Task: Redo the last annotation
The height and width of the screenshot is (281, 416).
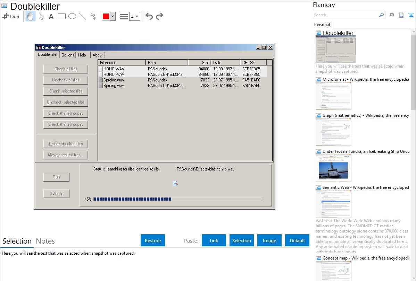Action: click(x=159, y=16)
